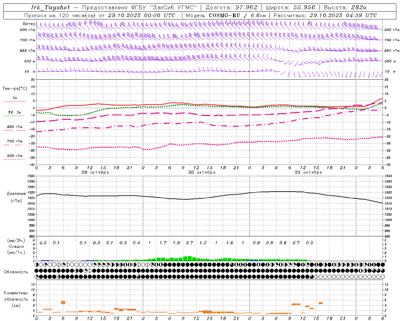Click the Осадки precipitation panel label

pyautogui.click(x=16, y=246)
